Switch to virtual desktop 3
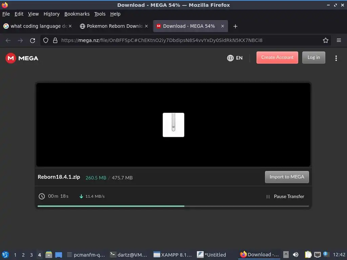The image size is (347, 260). click(x=32, y=255)
